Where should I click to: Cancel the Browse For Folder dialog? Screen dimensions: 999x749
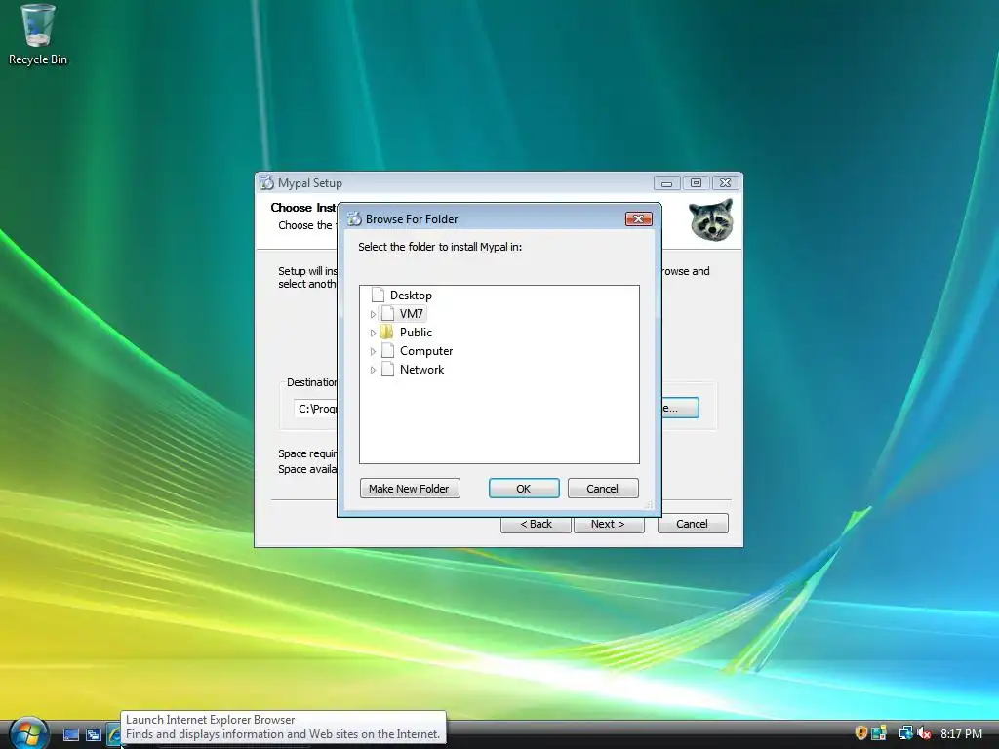point(602,489)
